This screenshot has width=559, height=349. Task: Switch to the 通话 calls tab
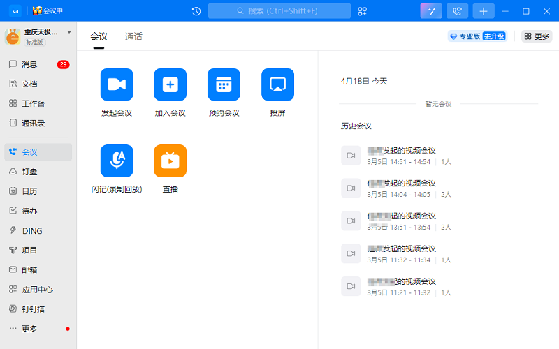(133, 37)
